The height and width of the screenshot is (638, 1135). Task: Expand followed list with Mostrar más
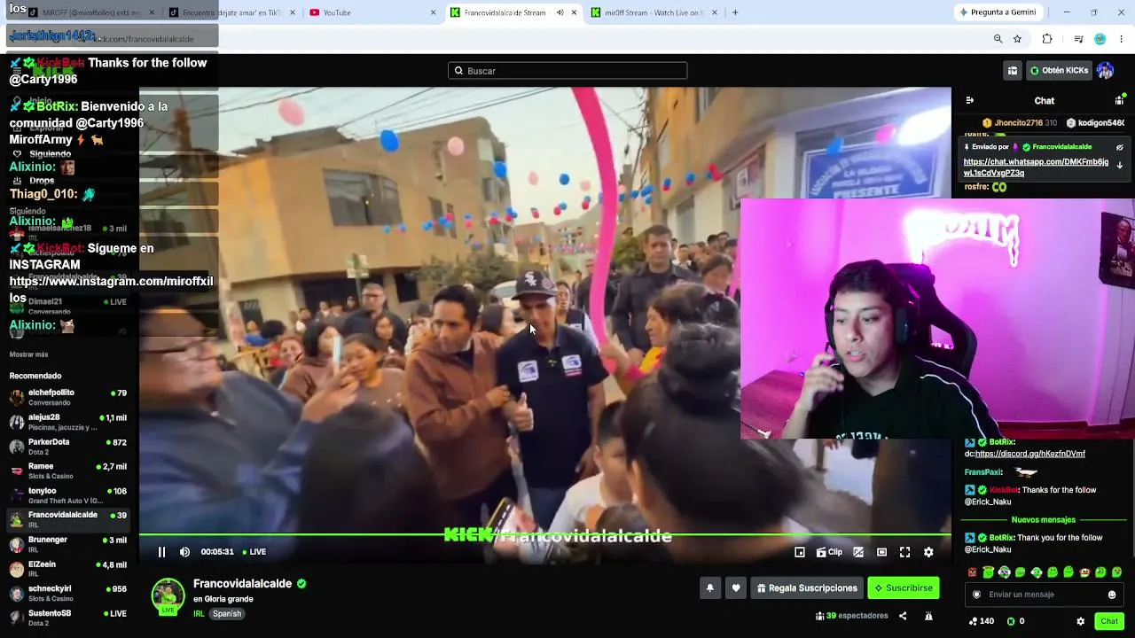coord(28,354)
